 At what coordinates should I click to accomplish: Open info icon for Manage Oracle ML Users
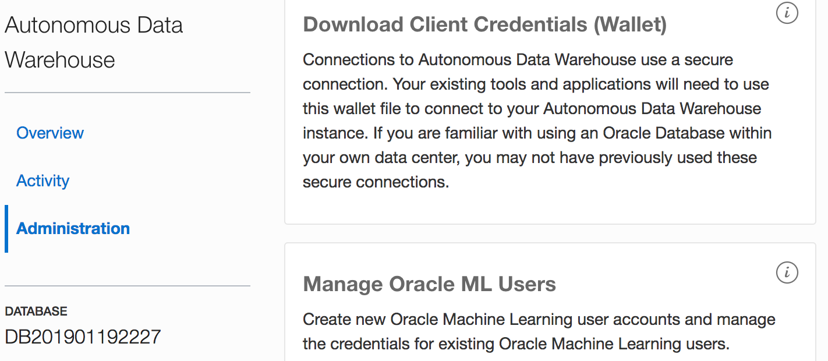787,272
